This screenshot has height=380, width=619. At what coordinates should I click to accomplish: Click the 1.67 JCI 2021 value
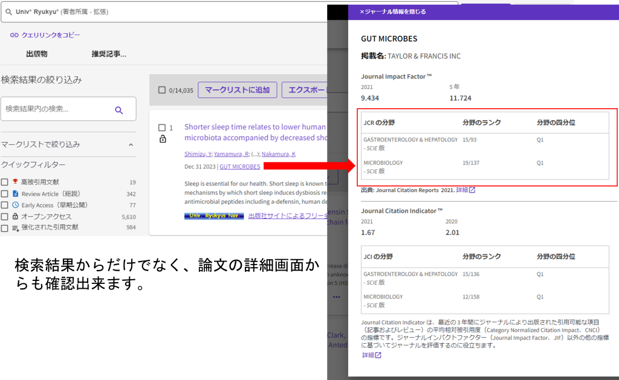point(368,233)
